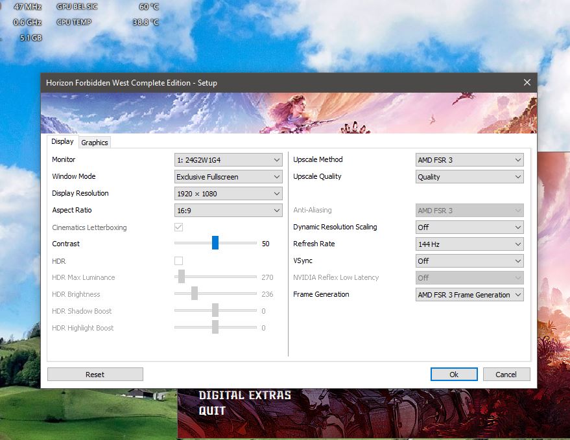Viewport: 570px width, 440px height.
Task: Click the Cancel button
Action: (x=506, y=375)
